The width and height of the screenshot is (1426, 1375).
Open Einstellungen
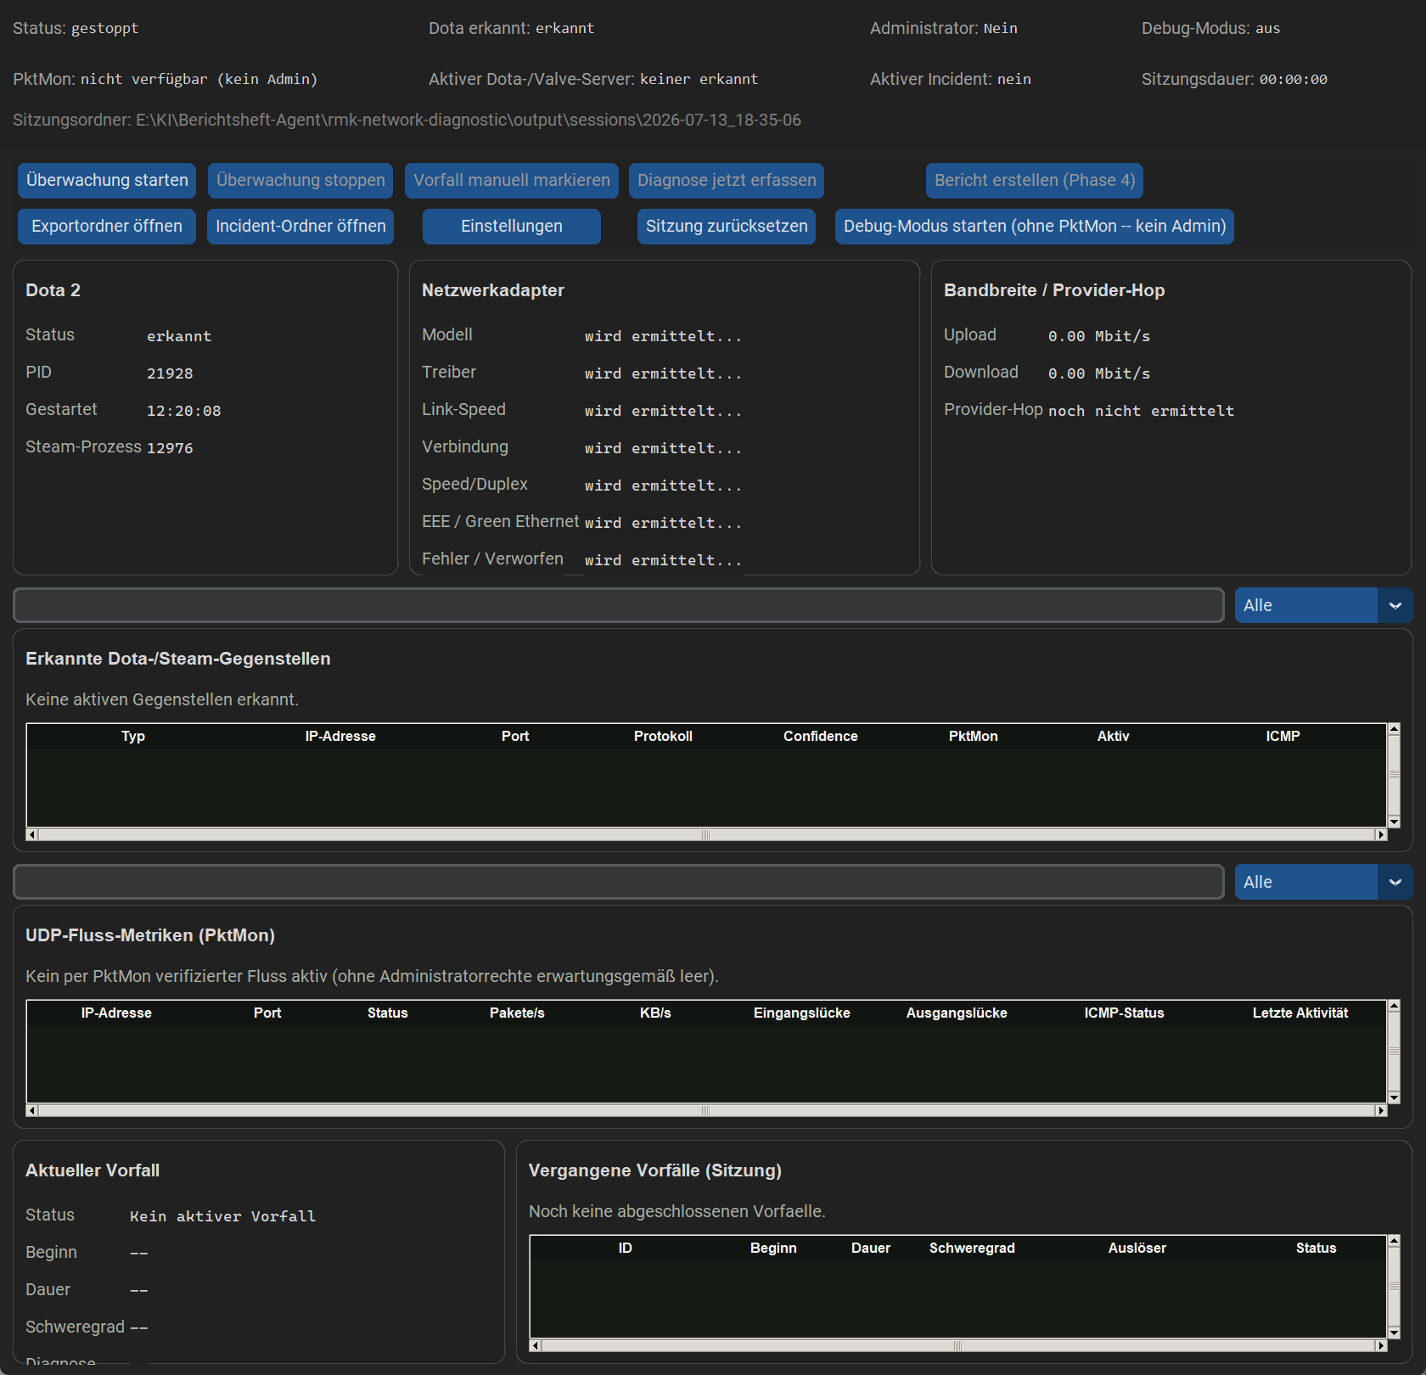[x=512, y=227]
